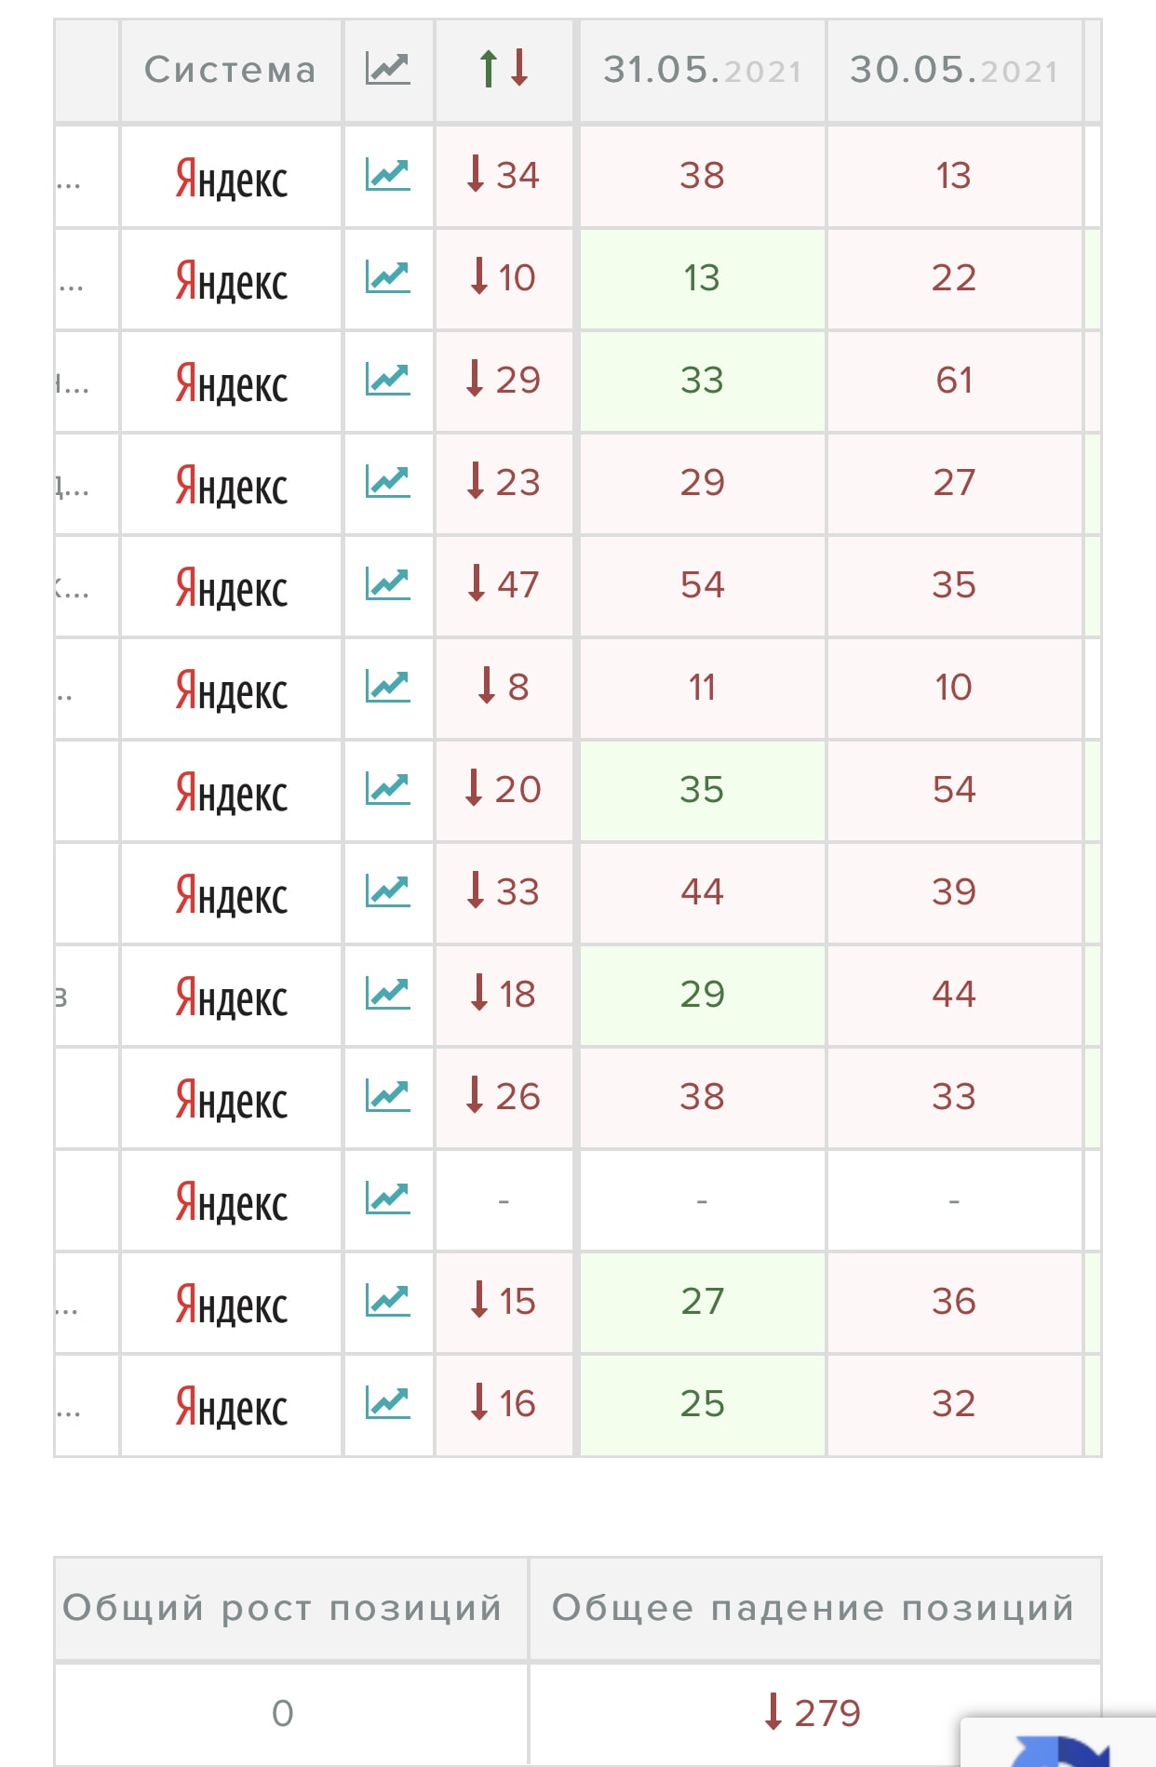This screenshot has width=1156, height=1767.
Task: Sort by the 30.05.2021 date column
Action: tap(954, 70)
